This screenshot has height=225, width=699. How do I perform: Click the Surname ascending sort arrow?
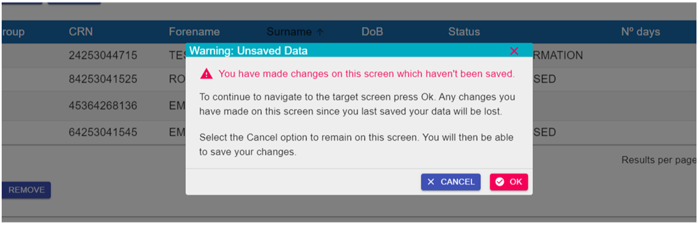pos(320,32)
